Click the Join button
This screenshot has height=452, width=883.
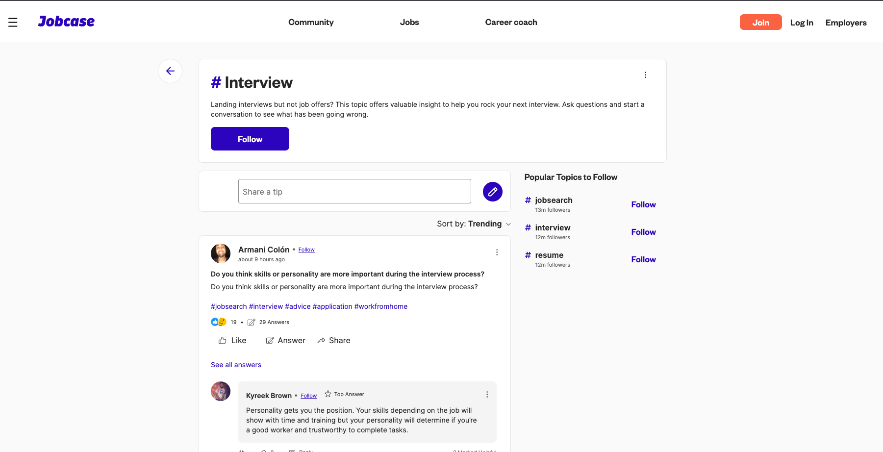[760, 22]
